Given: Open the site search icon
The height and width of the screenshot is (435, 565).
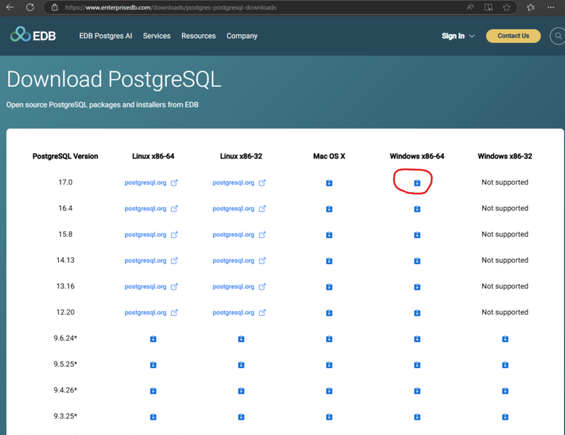Looking at the screenshot, I should tap(558, 35).
